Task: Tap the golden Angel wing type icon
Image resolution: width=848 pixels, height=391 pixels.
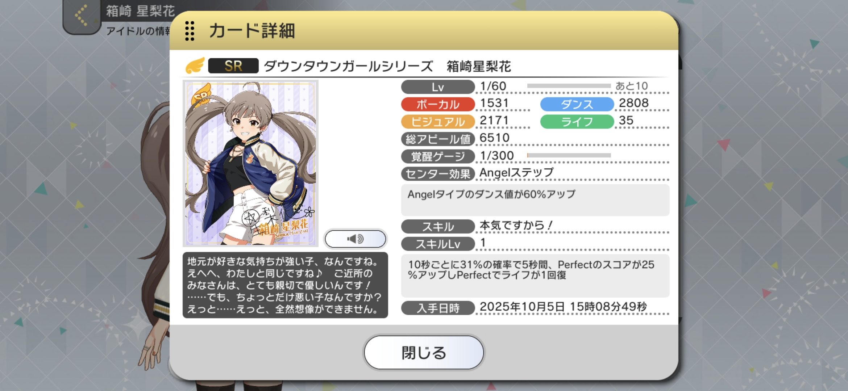Action: click(x=195, y=66)
